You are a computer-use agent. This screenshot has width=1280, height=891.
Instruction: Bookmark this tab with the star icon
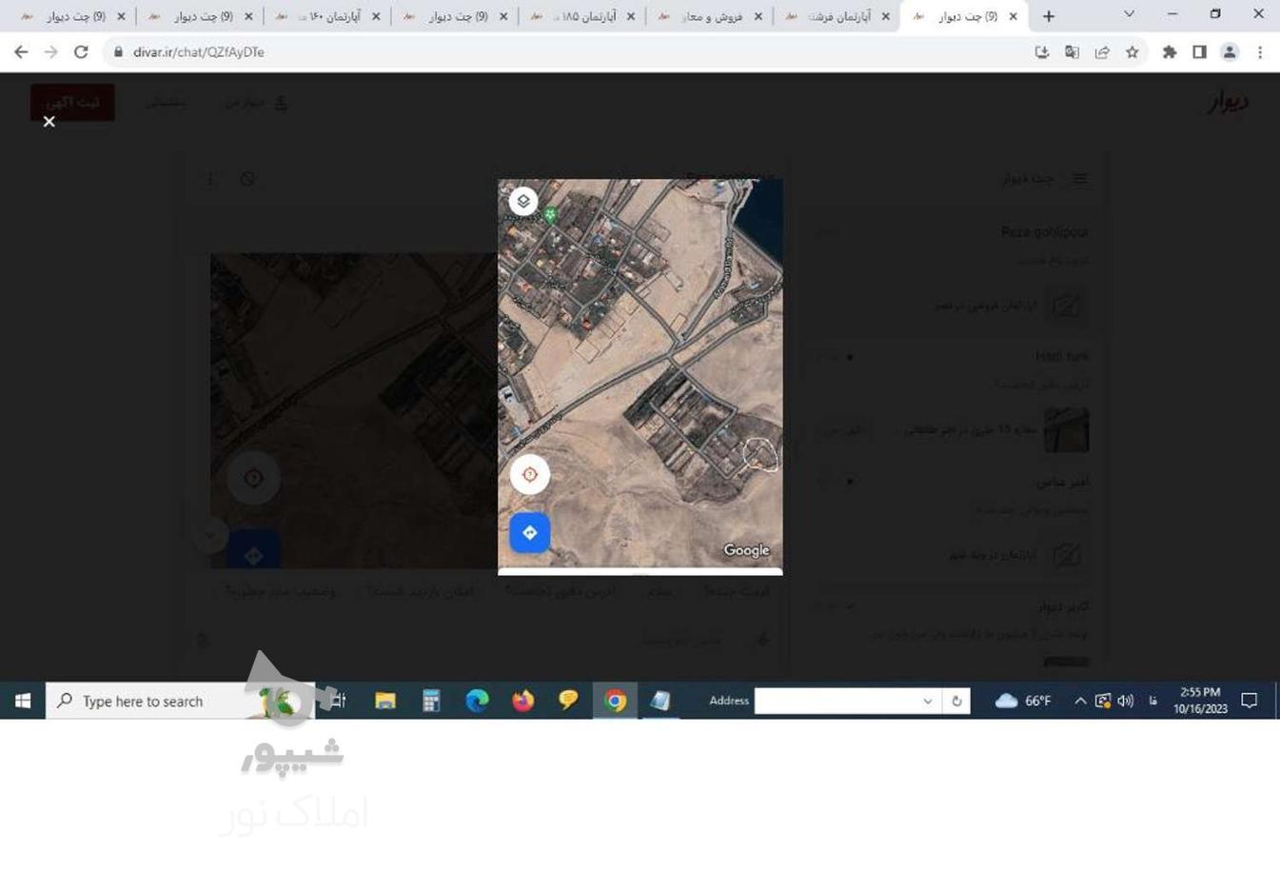[x=1132, y=52]
